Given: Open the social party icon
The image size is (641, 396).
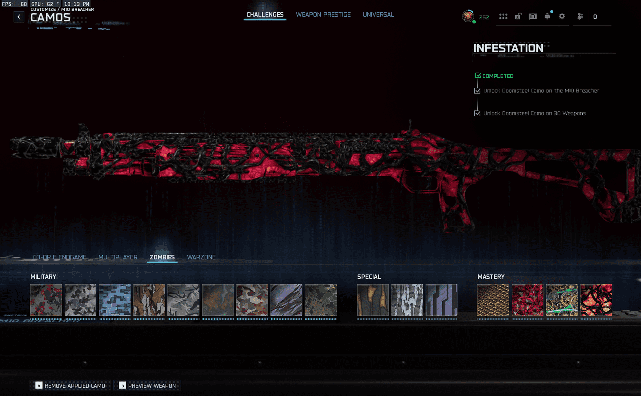Looking at the screenshot, I should [580, 17].
